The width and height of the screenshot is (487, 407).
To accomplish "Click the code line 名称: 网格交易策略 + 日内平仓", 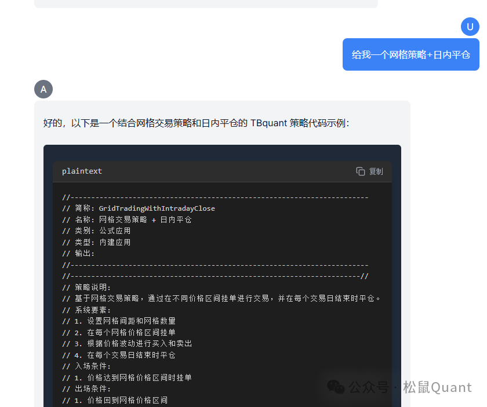I will click(x=127, y=219).
